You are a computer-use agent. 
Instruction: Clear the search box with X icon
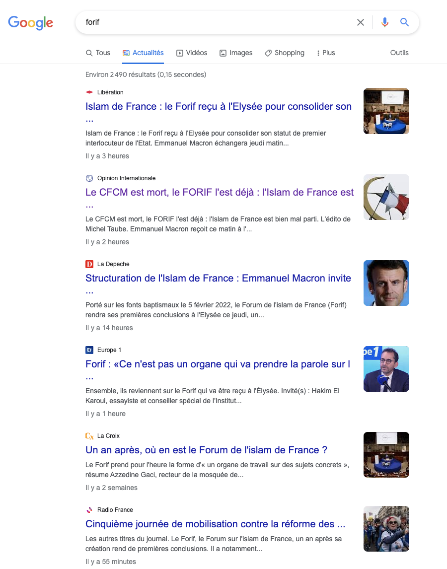(360, 22)
